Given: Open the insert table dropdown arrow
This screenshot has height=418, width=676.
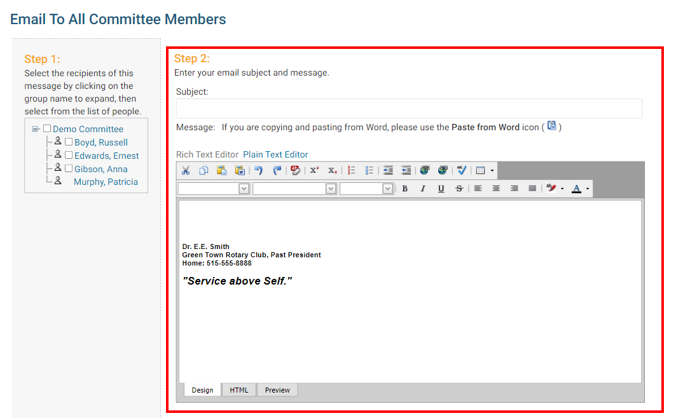Looking at the screenshot, I should coord(492,170).
